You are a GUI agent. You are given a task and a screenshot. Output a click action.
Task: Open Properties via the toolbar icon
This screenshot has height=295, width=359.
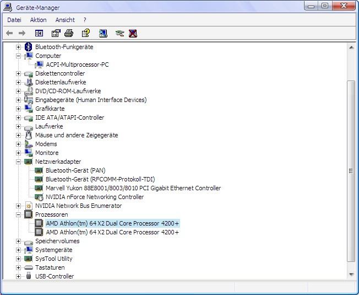(56, 34)
